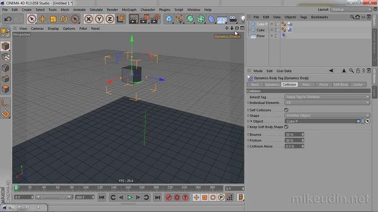Image resolution: width=378 pixels, height=212 pixels.
Task: Click the Undo arrow icon
Action: pos(8,19)
